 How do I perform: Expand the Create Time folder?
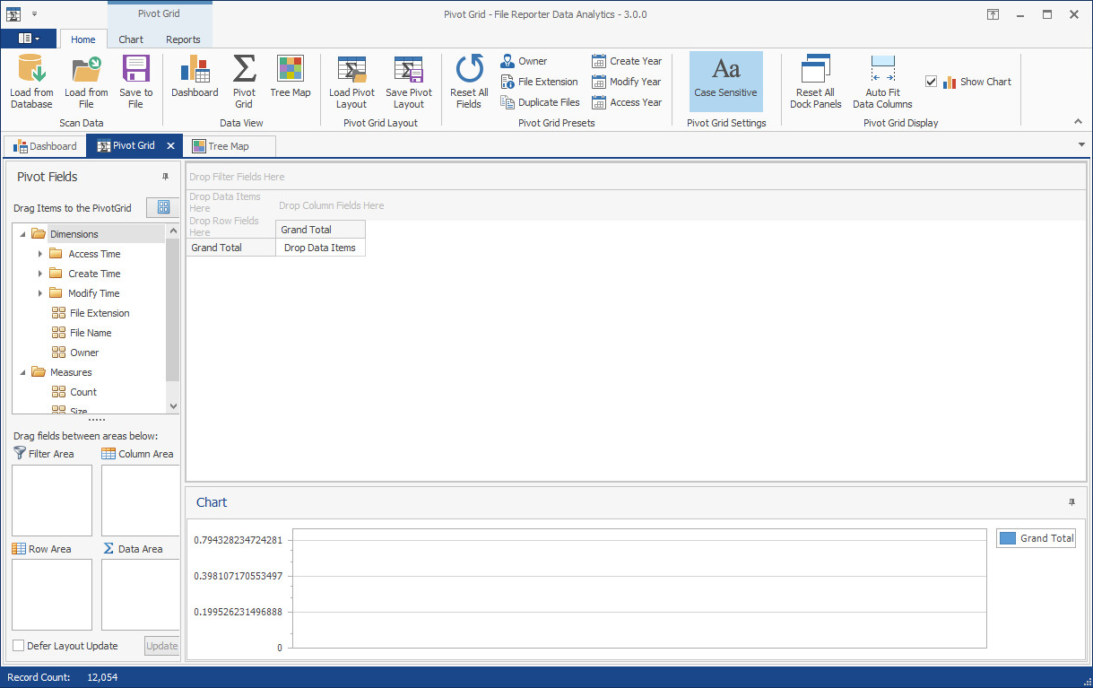coord(40,274)
